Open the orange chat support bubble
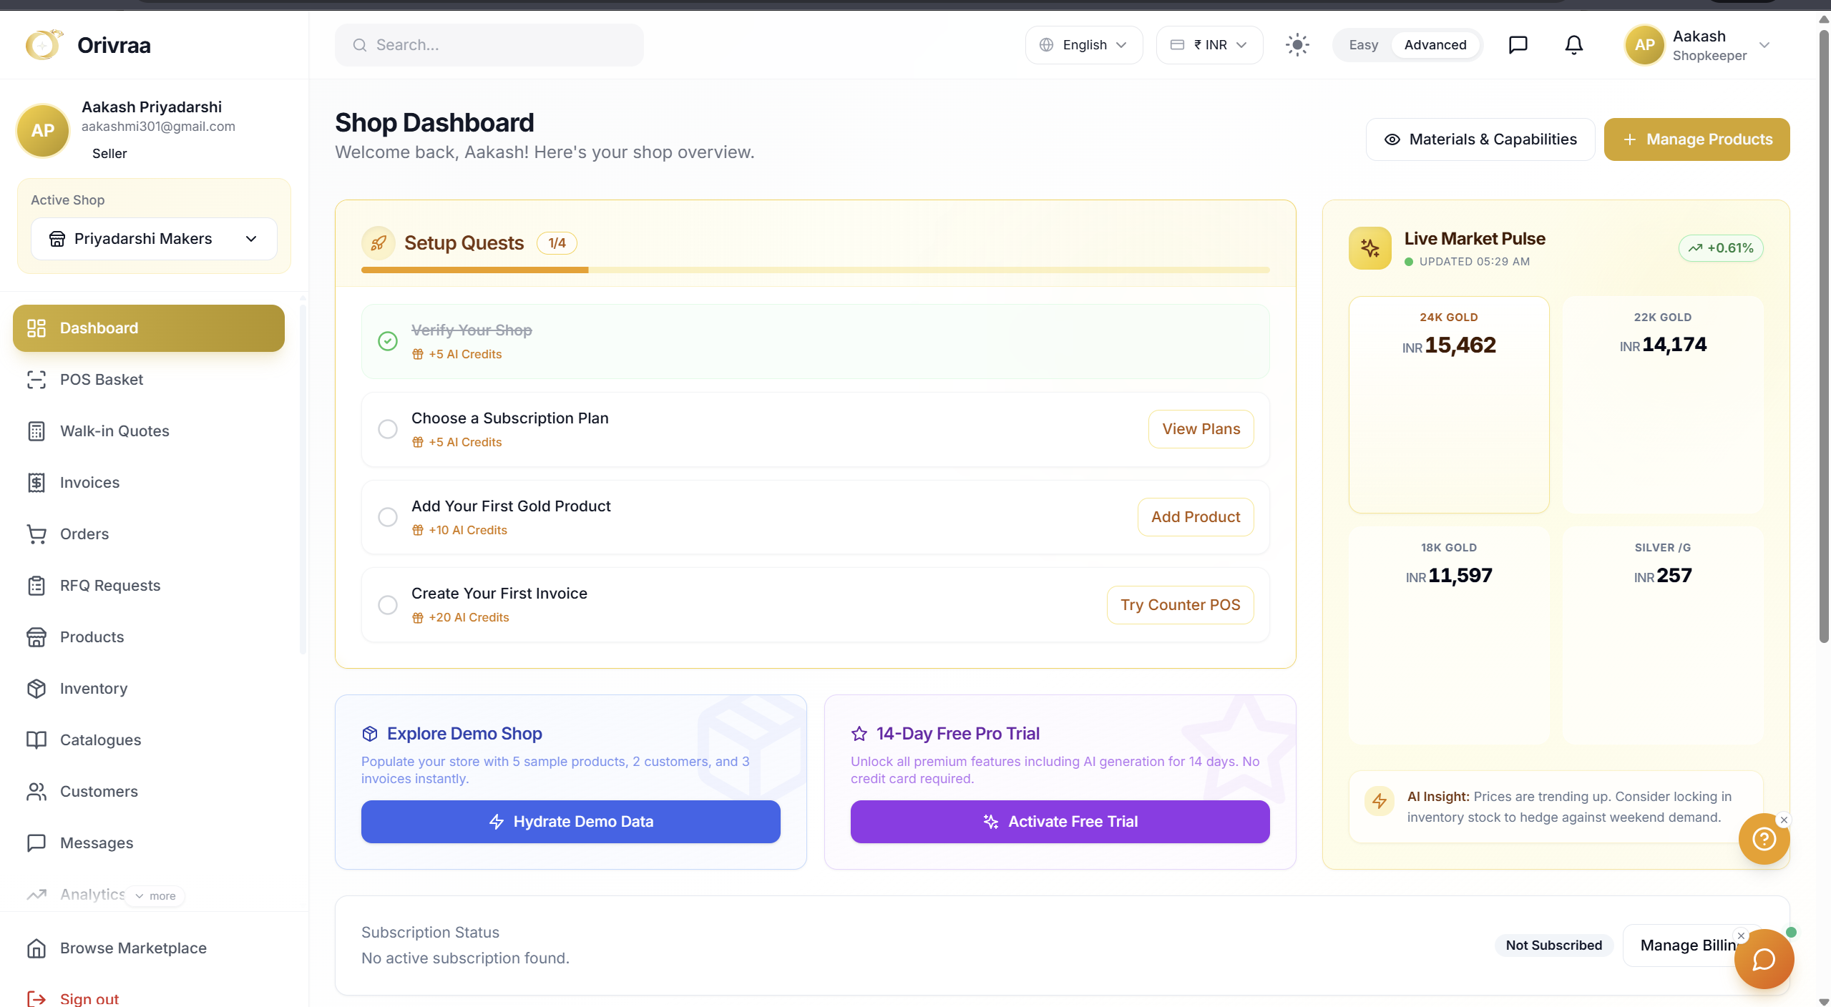 click(x=1764, y=959)
